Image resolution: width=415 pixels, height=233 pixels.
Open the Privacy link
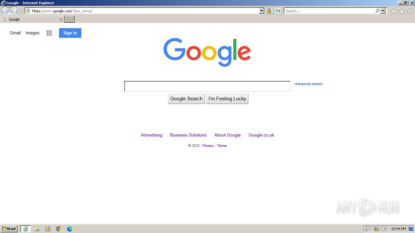pyautogui.click(x=208, y=146)
